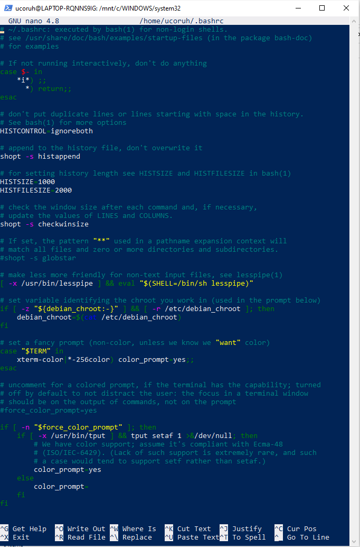Image resolution: width=360 pixels, height=547 pixels.
Task: Minimize the terminal window
Action: click(x=298, y=8)
